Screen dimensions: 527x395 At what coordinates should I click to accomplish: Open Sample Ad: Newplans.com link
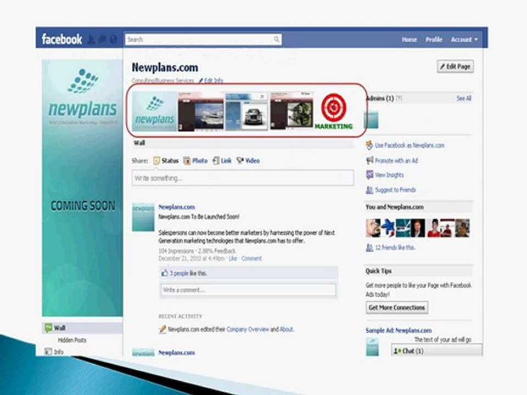(x=399, y=330)
